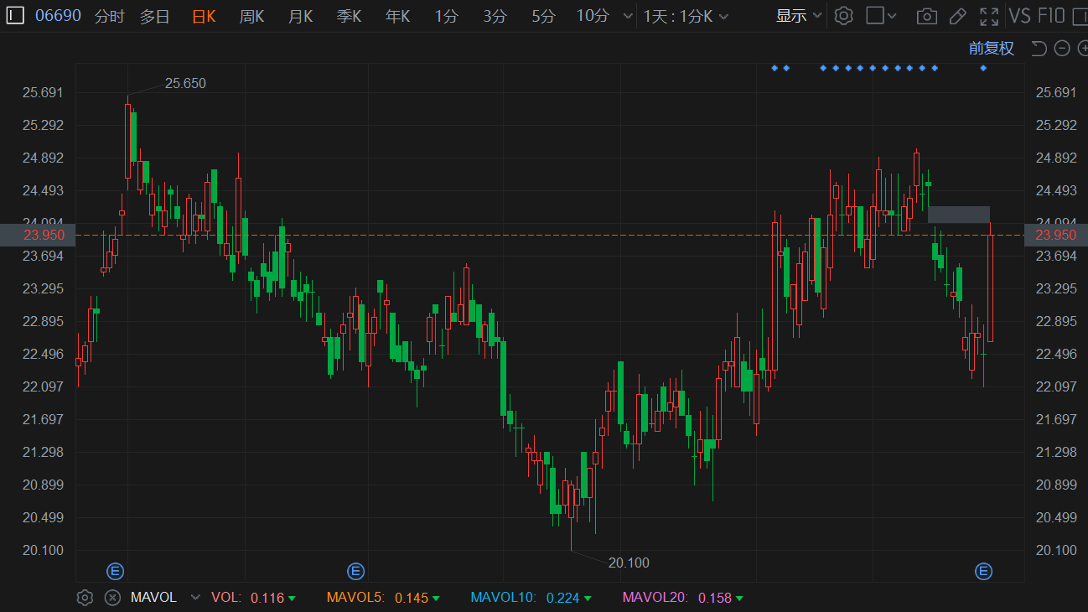This screenshot has height=612, width=1088.
Task: Zoom out the chart with the minus icon
Action: pyautogui.click(x=1062, y=48)
